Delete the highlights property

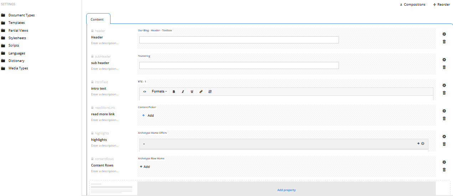(444, 144)
